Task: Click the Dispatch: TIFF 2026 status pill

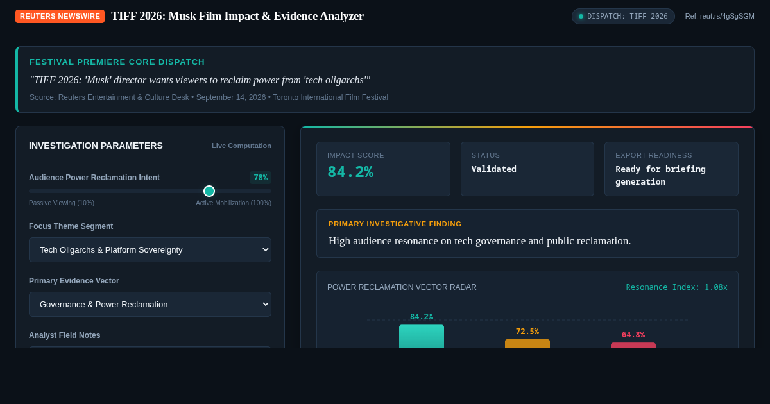Action: pyautogui.click(x=623, y=16)
